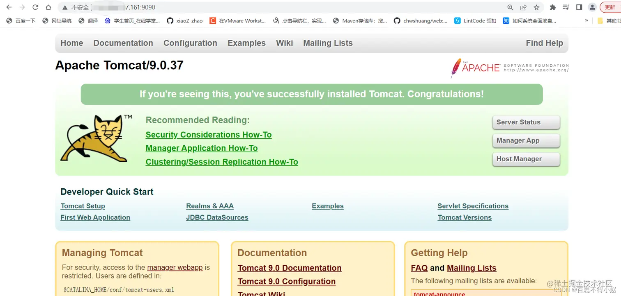Screen dimensions: 621x296
Task: Open Tomcat 9.0 Documentation link
Action: (x=290, y=268)
